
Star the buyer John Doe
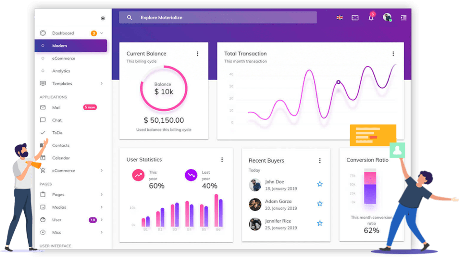[320, 184]
